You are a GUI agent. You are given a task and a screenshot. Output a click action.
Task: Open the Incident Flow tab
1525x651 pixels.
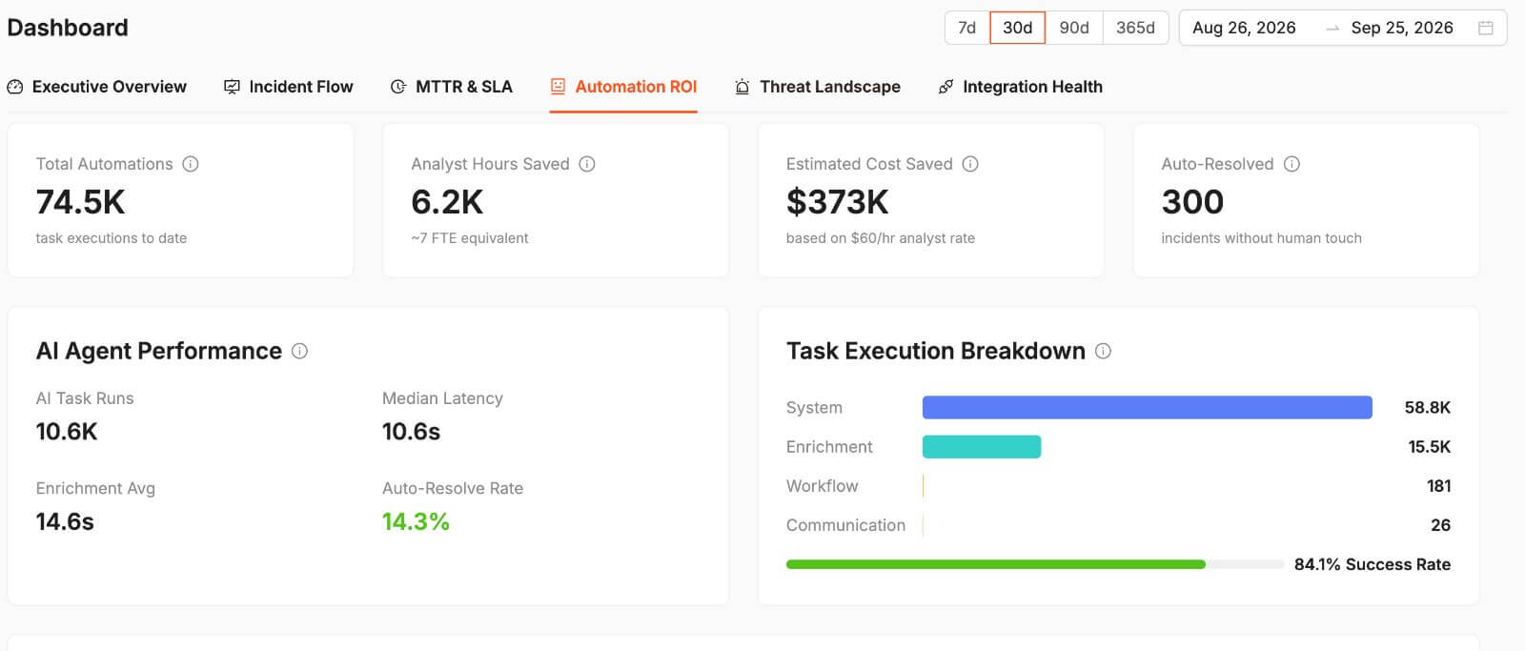(289, 87)
